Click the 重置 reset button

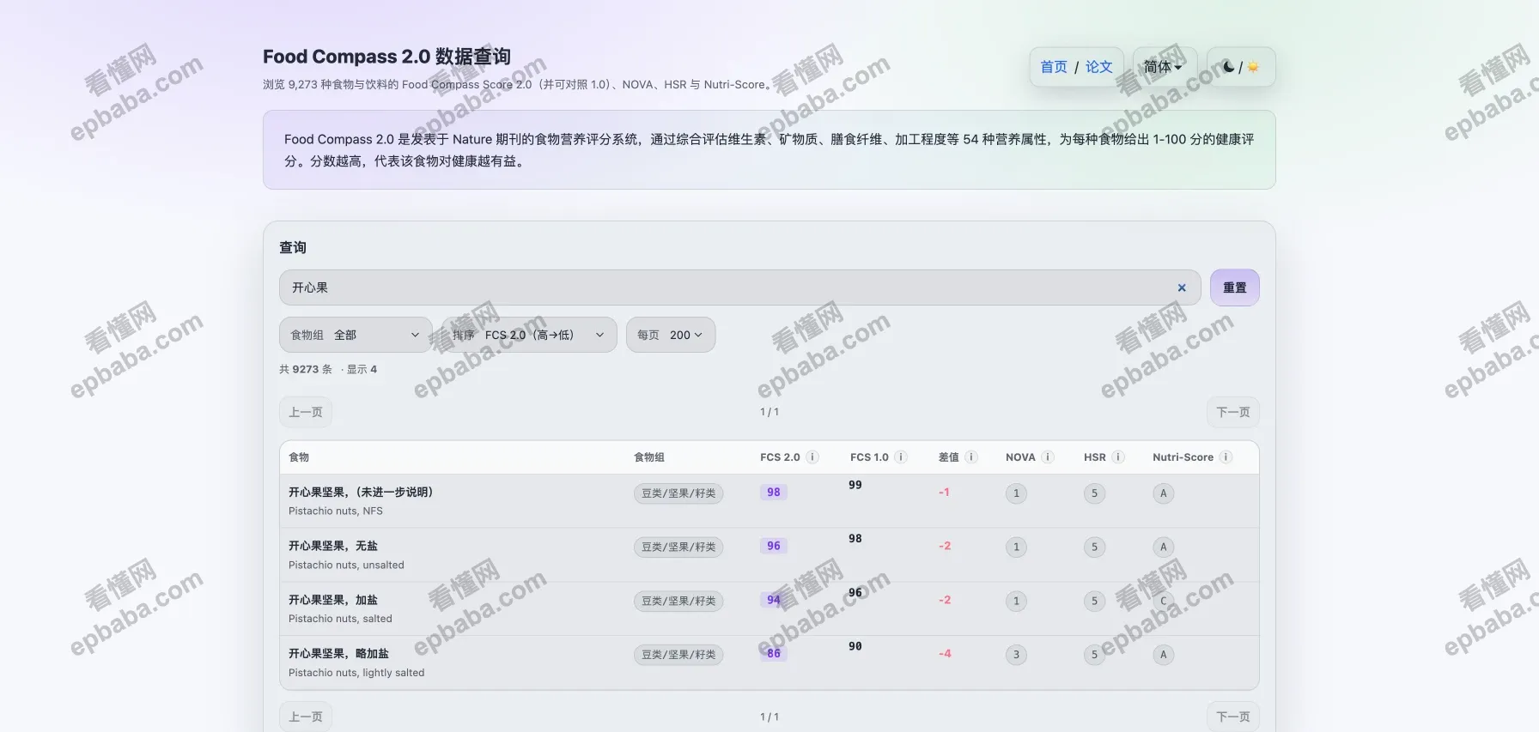click(x=1234, y=287)
